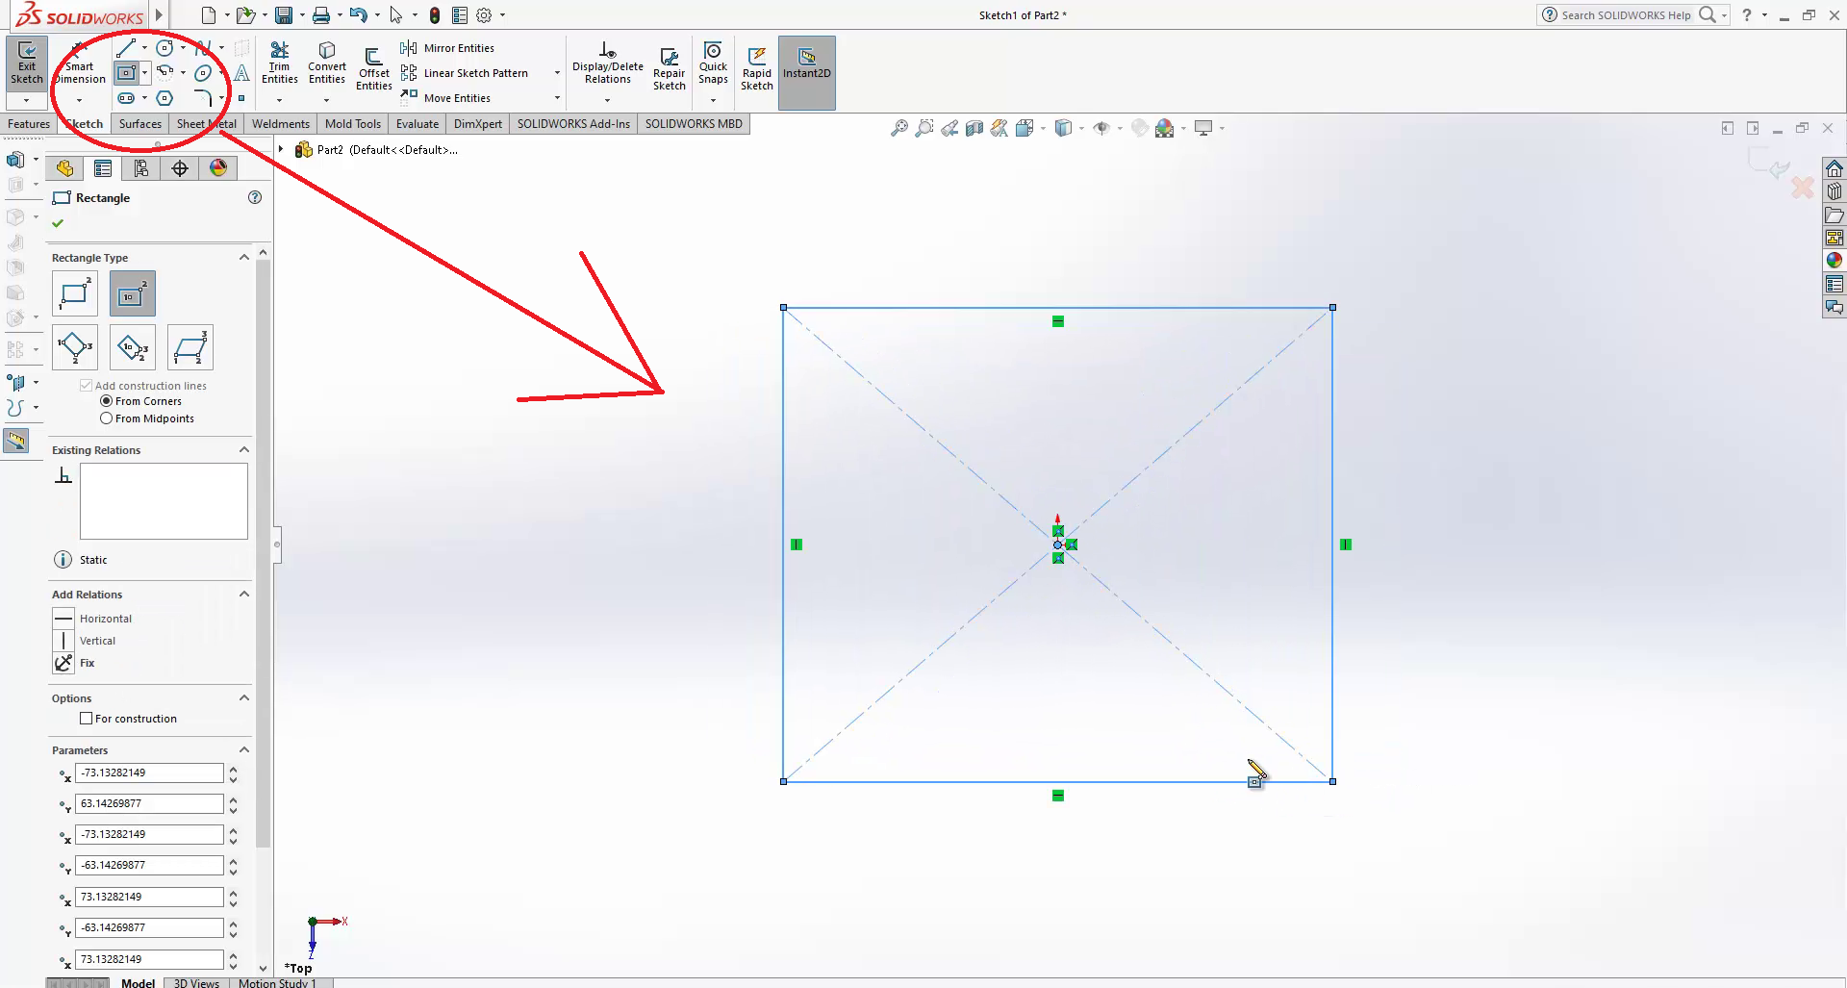The width and height of the screenshot is (1847, 988).
Task: Select the Parallelogram rectangle type
Action: 190,347
